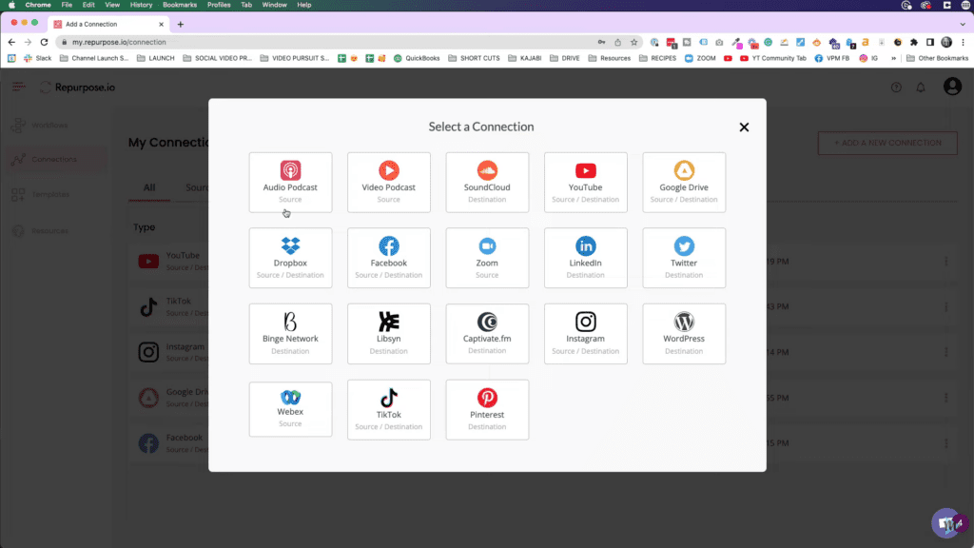Toggle the hamburger sidebar menu
The height and width of the screenshot is (548, 974).
(18, 87)
